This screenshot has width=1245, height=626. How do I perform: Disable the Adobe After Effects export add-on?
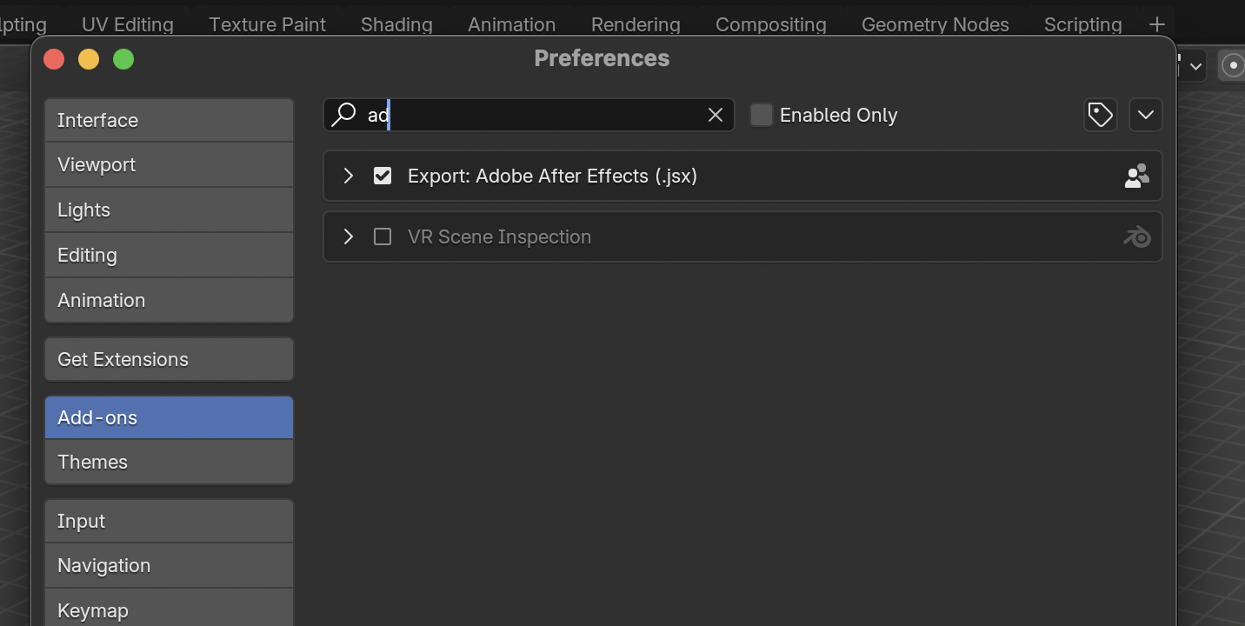pyautogui.click(x=383, y=176)
